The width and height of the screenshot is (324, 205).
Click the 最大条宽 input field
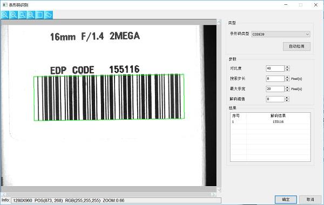pyautogui.click(x=275, y=89)
